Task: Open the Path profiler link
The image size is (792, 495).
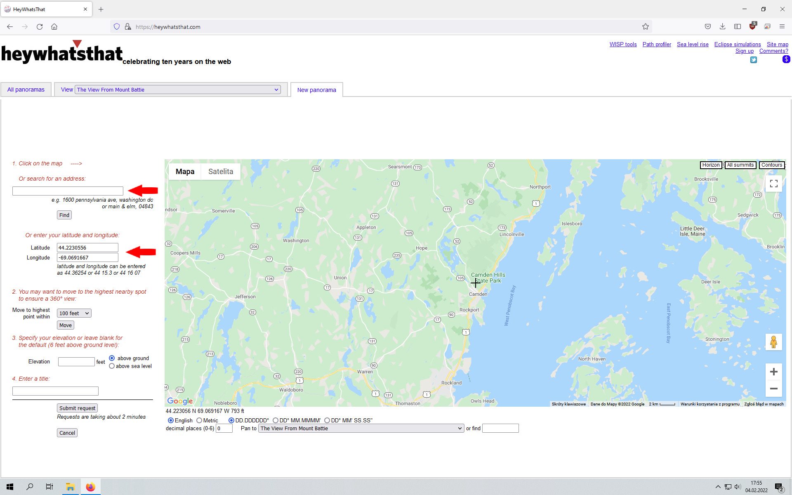Action: point(656,45)
